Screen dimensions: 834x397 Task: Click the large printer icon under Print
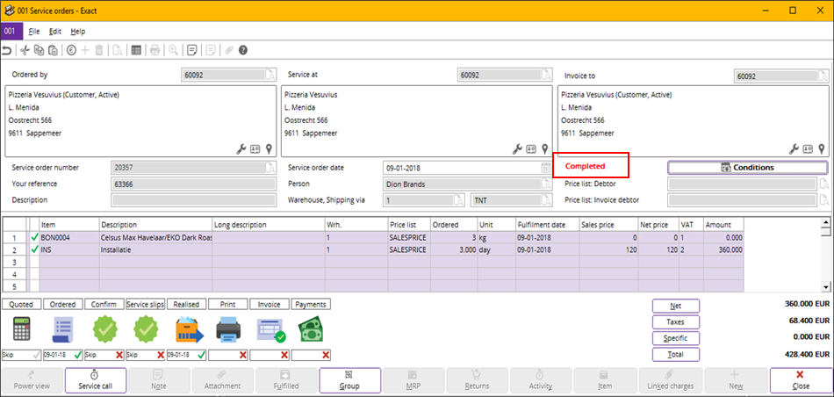pos(228,330)
